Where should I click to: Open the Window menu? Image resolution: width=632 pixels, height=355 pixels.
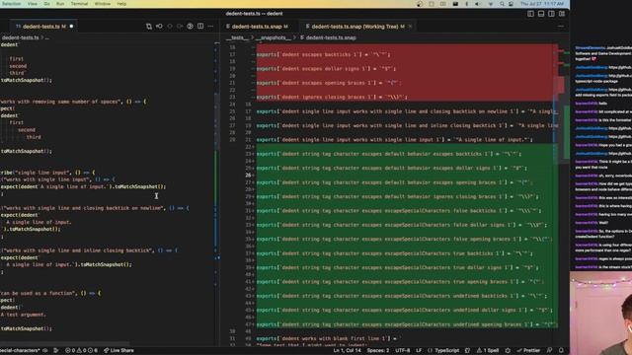point(103,4)
